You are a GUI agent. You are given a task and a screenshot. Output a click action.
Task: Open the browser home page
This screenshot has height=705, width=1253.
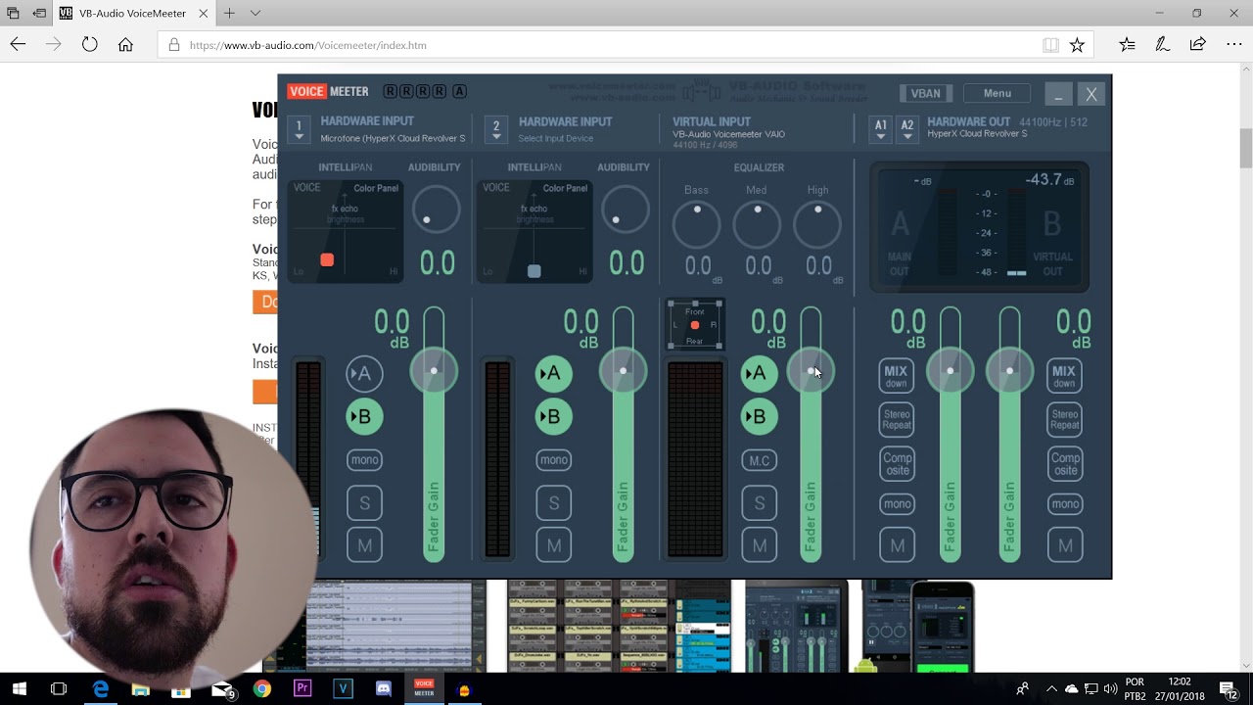(125, 44)
